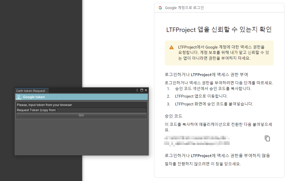Click step 3 'LTFProject 화면에 승인 코드를 붙여넣습니다'
The width and height of the screenshot is (287, 181).
click(214, 104)
